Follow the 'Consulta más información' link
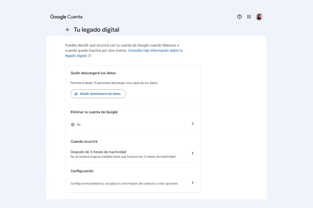This screenshot has width=313, height=208. pyautogui.click(x=155, y=50)
